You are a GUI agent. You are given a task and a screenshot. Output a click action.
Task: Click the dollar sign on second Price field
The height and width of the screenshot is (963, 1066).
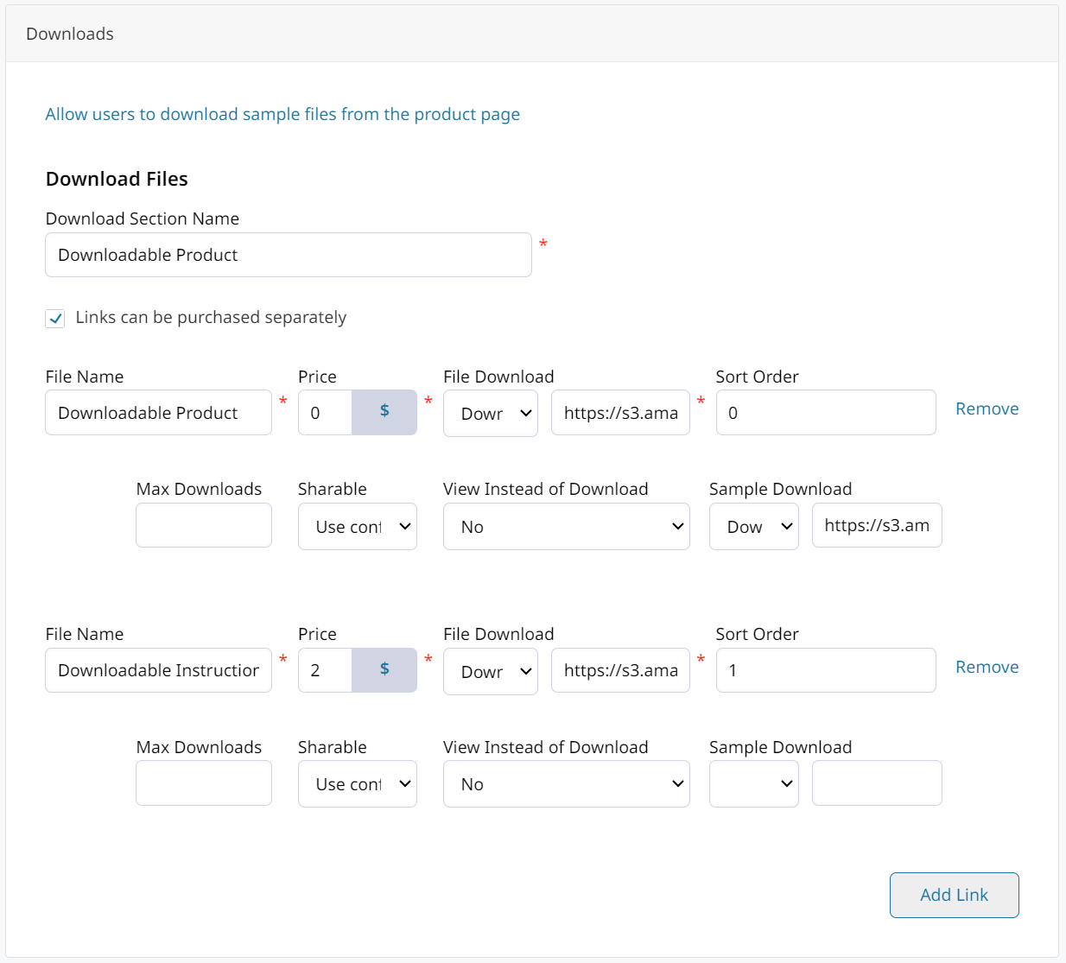[384, 670]
